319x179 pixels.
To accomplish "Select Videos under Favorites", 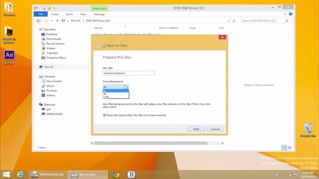I will 50,48.
